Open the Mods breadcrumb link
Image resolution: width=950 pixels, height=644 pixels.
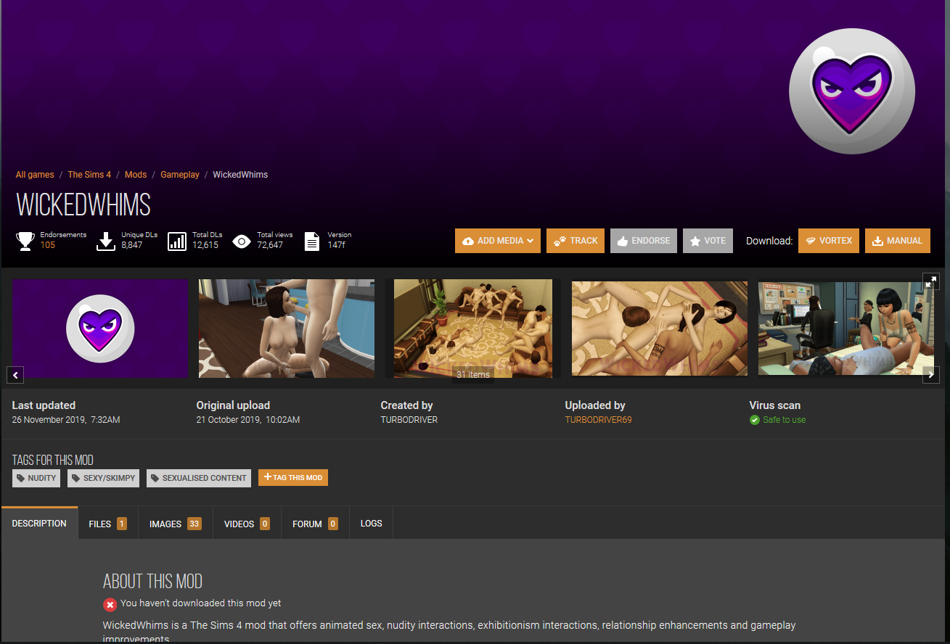pyautogui.click(x=136, y=175)
